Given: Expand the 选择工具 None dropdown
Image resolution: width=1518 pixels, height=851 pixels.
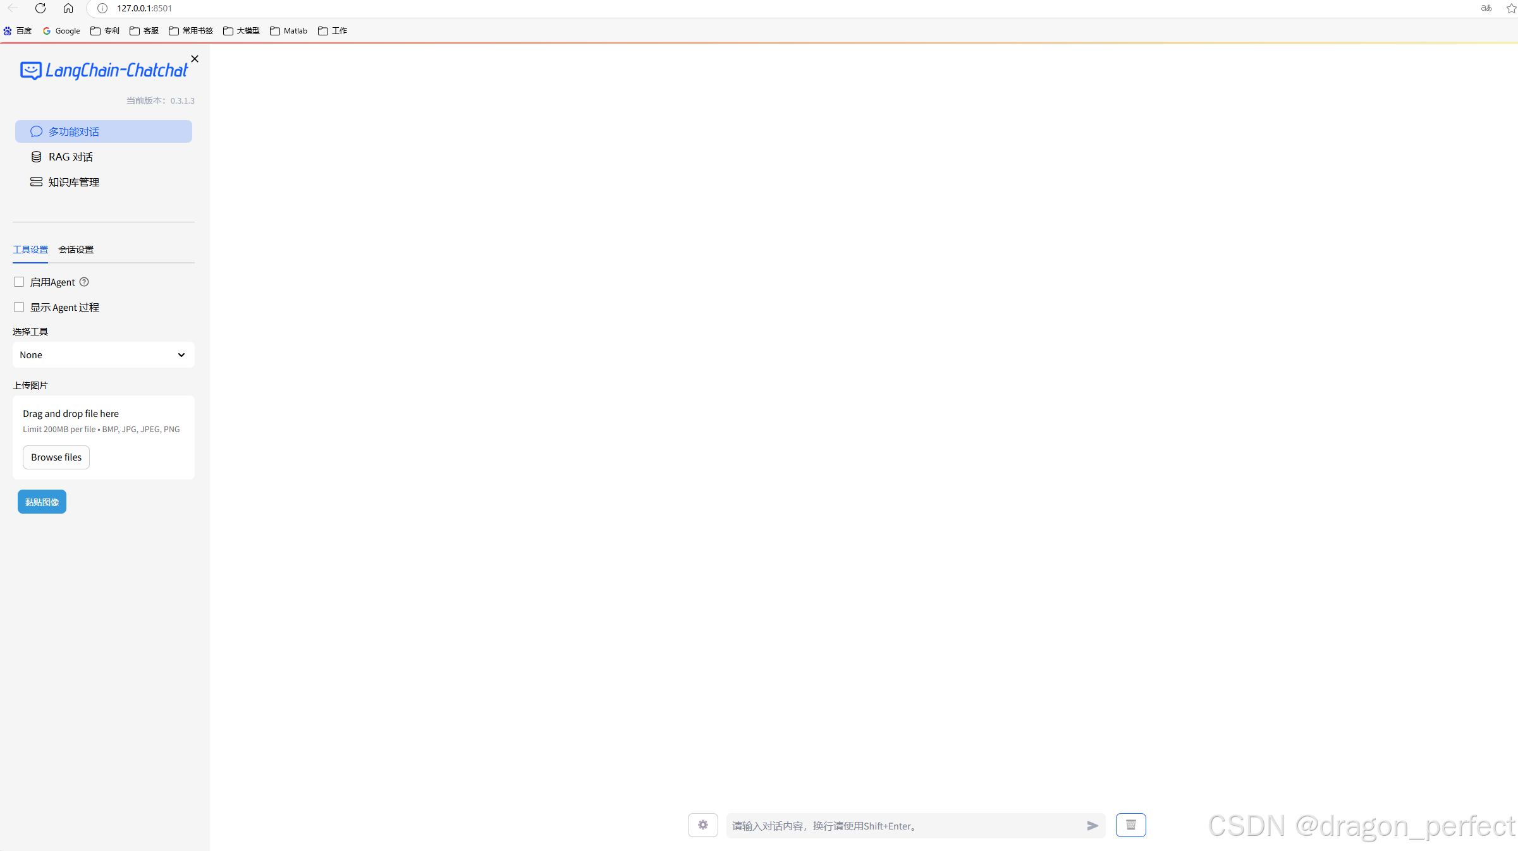Looking at the screenshot, I should click(104, 355).
